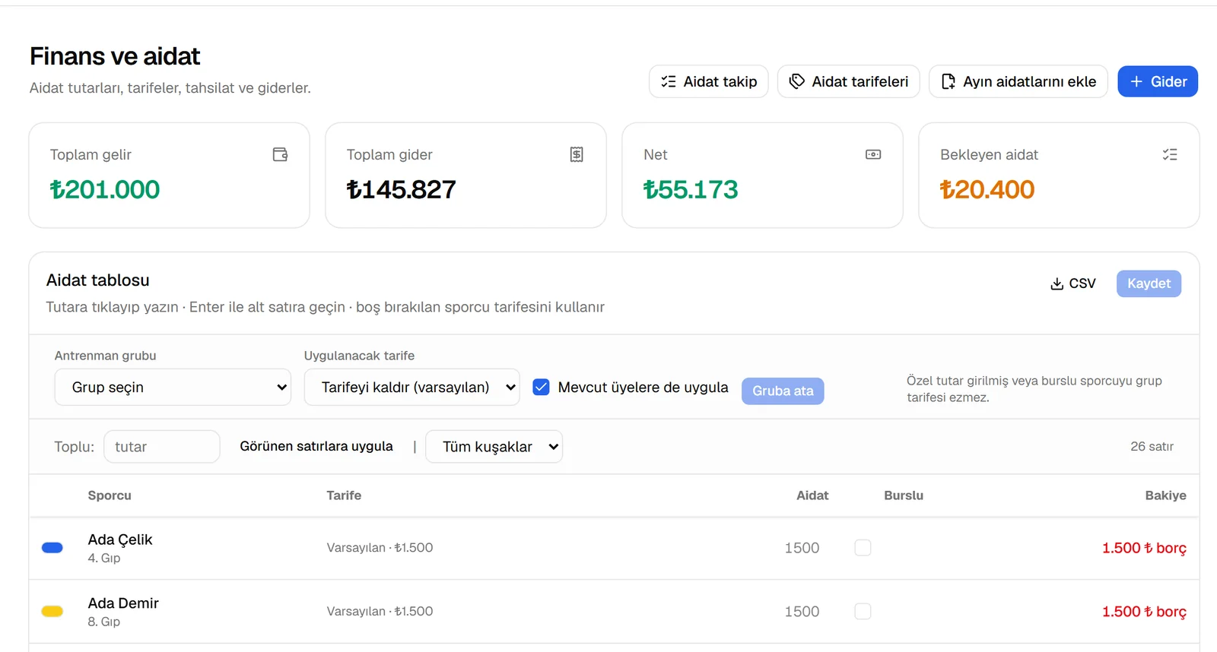Click the yellow belt swatch for Ada Demir
Viewport: 1217px width, 652px height.
(52, 611)
